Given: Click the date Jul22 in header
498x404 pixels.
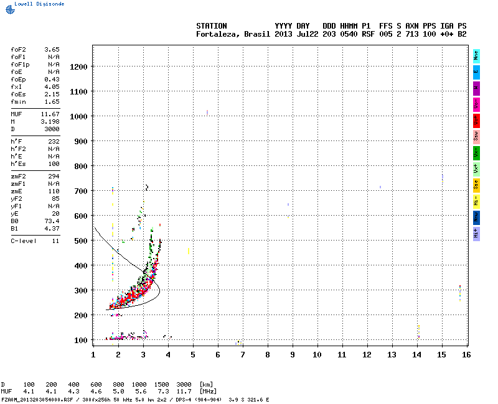Looking at the screenshot, I should [308, 34].
